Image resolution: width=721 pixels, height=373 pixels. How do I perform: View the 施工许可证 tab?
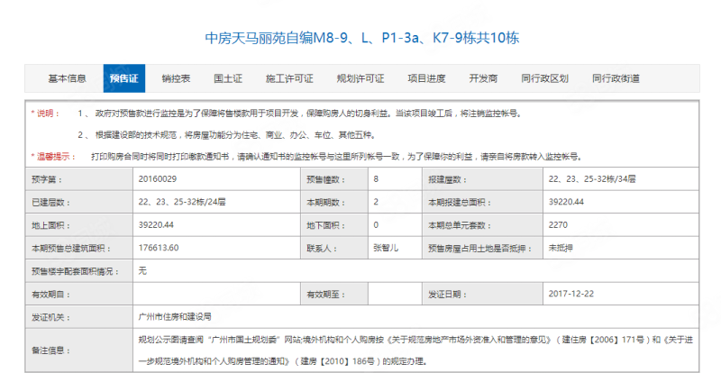pyautogui.click(x=289, y=78)
